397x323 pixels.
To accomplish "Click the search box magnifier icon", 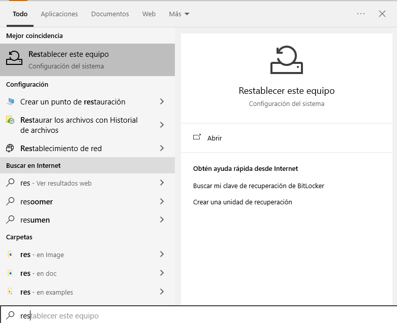I will pos(10,315).
